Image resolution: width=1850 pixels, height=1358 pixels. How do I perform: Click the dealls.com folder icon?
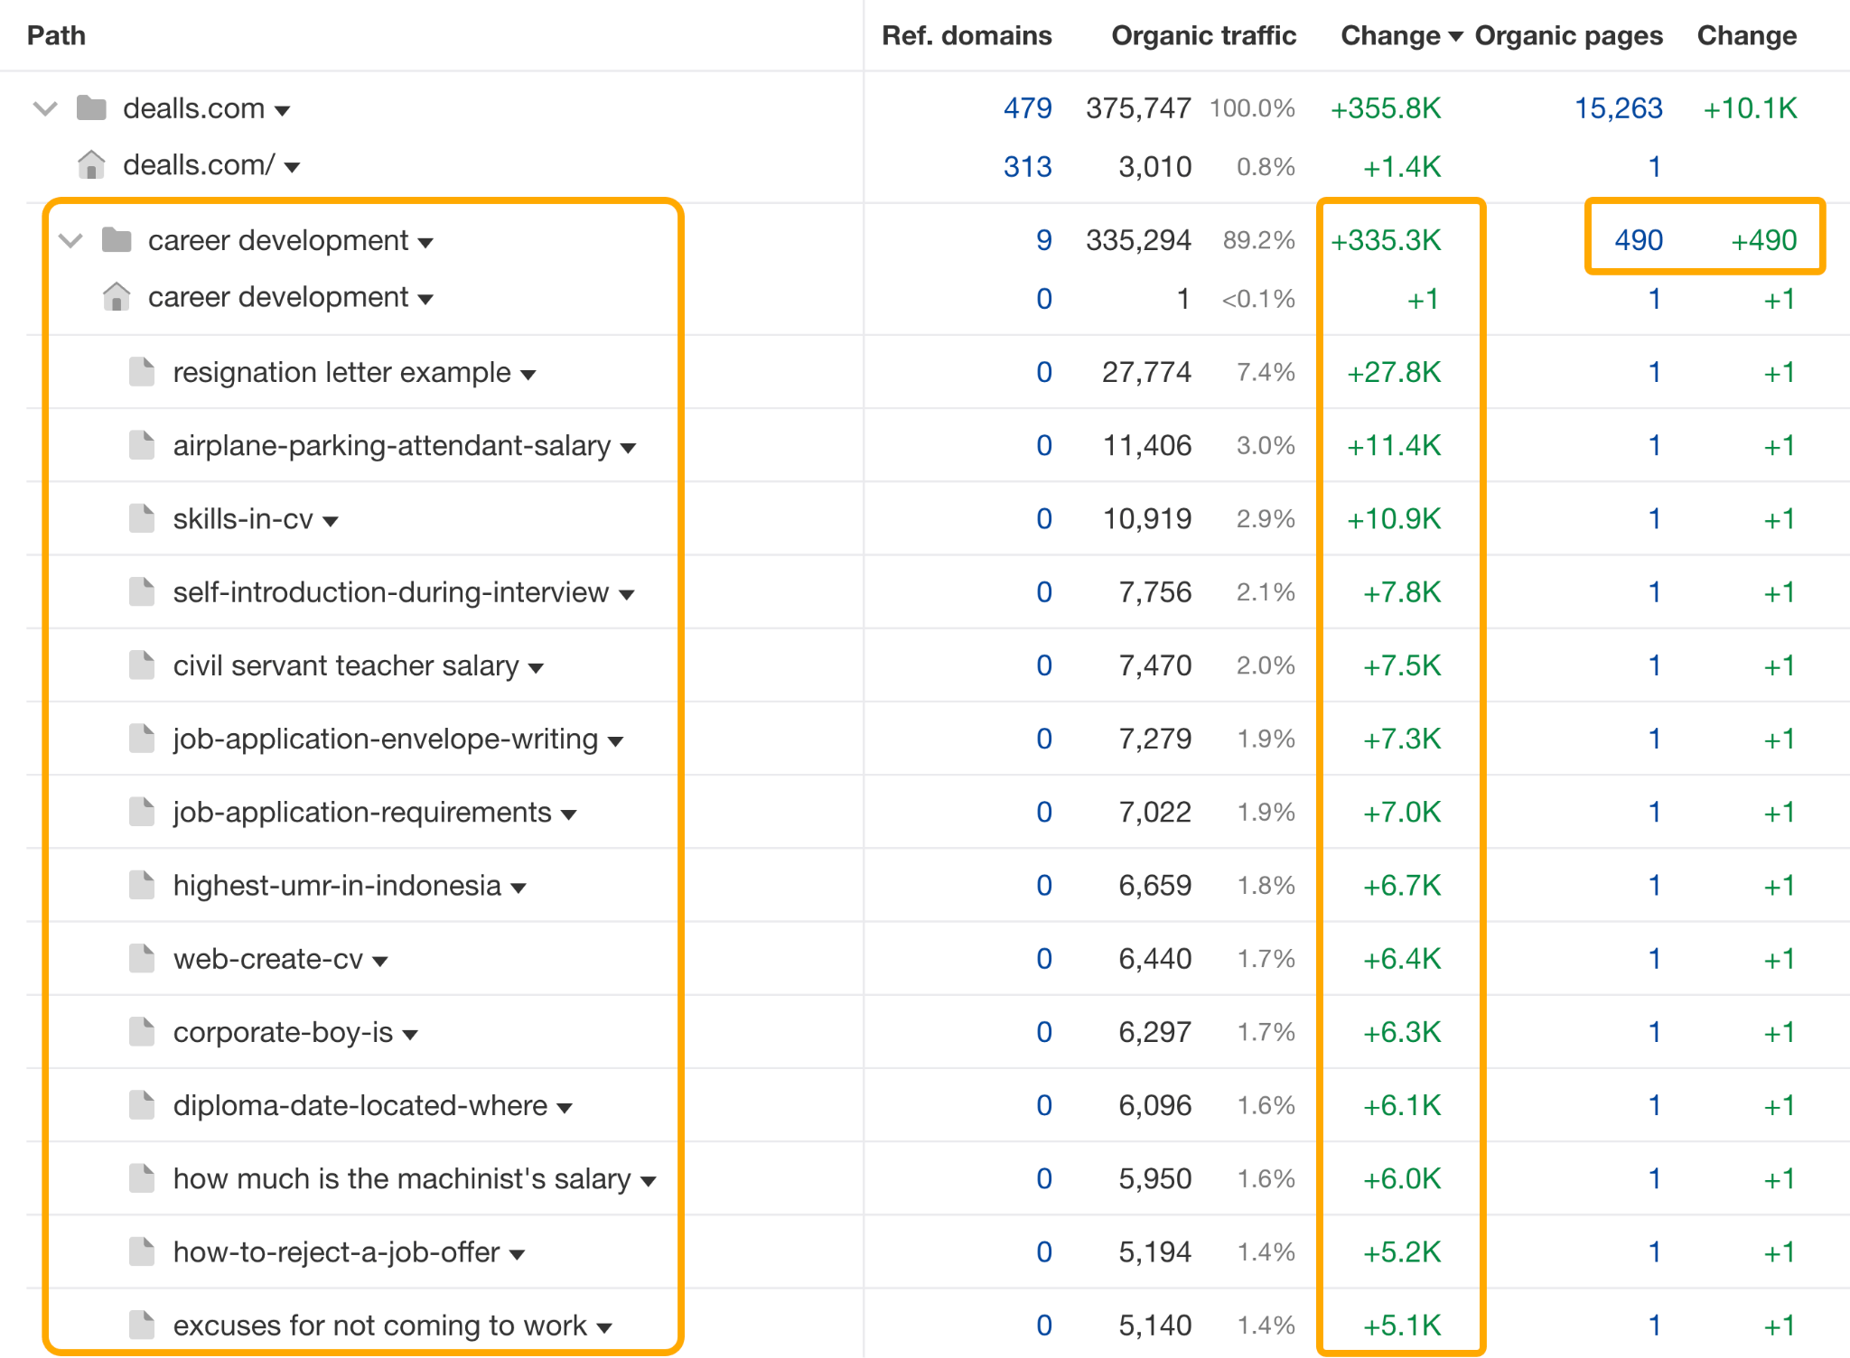click(91, 108)
